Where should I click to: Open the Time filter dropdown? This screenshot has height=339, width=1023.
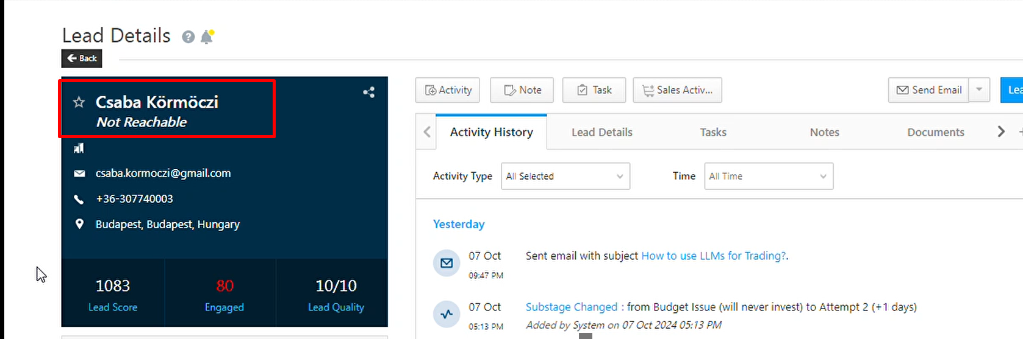click(768, 176)
